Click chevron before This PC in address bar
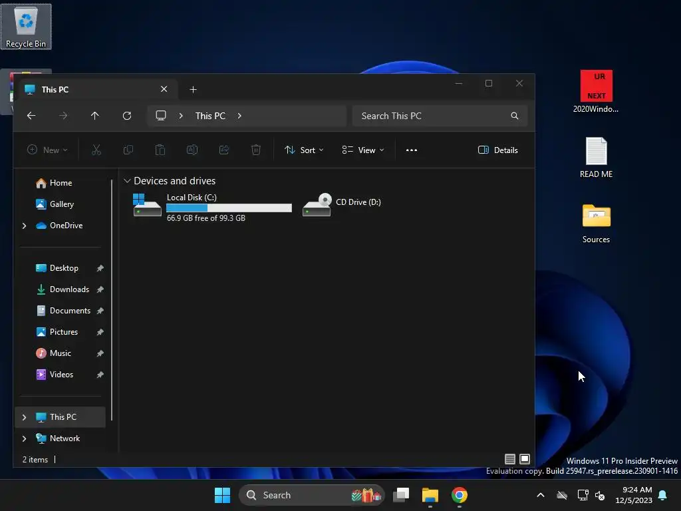The width and height of the screenshot is (681, 511). click(x=181, y=116)
